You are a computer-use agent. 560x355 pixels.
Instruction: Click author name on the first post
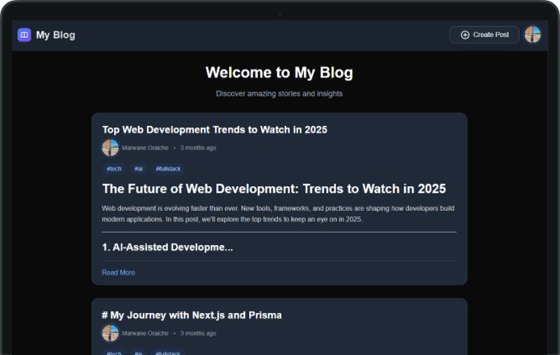click(145, 148)
